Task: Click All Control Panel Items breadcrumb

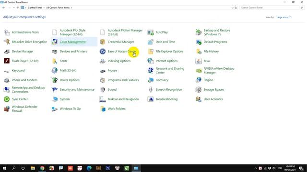Action: pyautogui.click(x=58, y=8)
